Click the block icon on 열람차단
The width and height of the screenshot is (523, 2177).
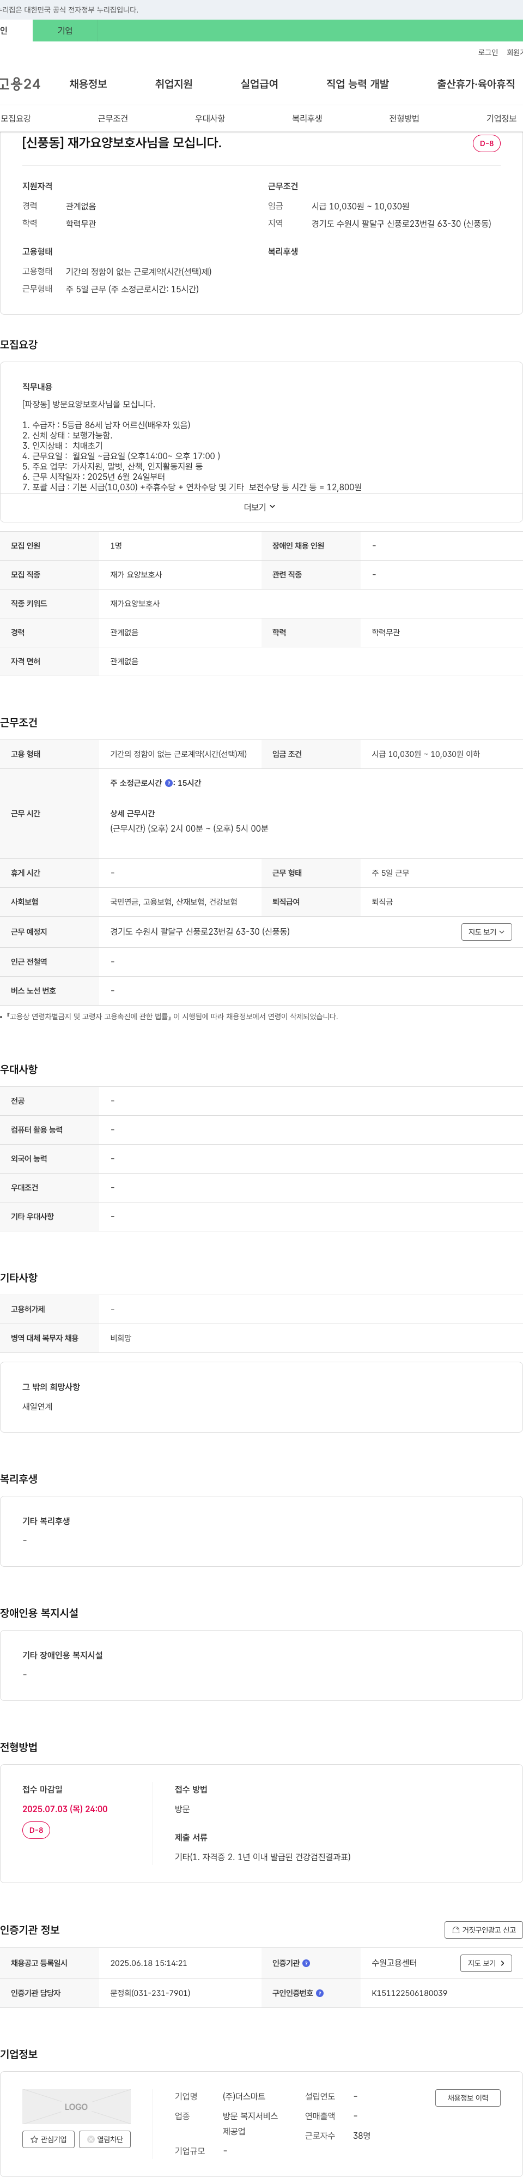click(91, 2139)
